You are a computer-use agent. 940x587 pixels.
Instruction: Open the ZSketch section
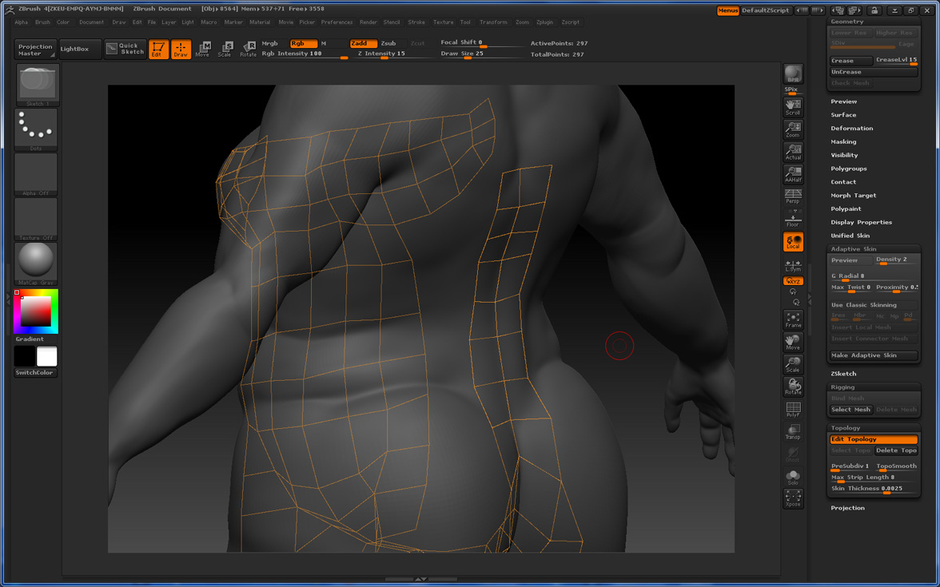coord(843,374)
